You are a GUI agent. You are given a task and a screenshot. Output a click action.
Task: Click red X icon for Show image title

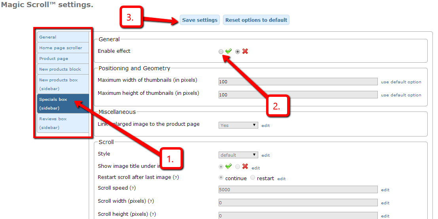pyautogui.click(x=245, y=166)
